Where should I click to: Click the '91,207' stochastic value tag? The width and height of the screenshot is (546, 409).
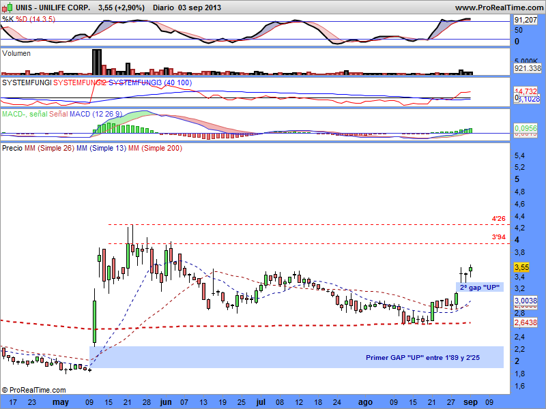click(526, 20)
